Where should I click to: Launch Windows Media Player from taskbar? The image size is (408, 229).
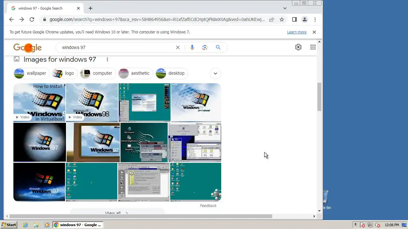click(x=47, y=225)
